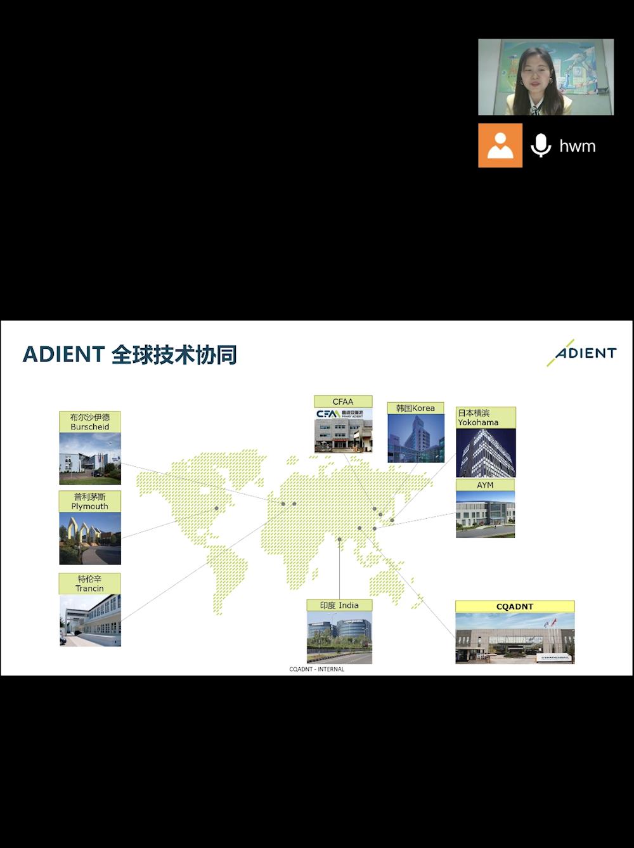
Task: Click the slide title 全球技术协同
Action: coord(174,355)
